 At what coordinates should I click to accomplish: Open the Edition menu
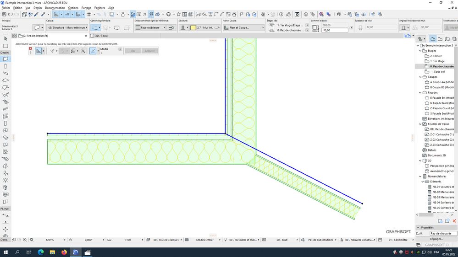click(x=18, y=8)
